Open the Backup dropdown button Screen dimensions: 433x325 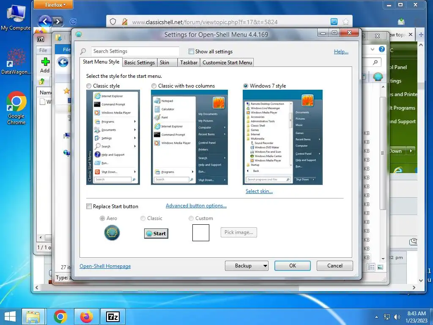coord(247,266)
